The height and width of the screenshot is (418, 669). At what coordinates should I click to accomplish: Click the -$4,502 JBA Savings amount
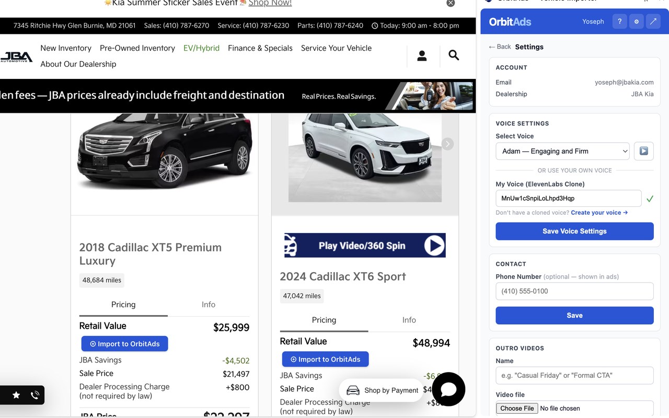point(236,361)
